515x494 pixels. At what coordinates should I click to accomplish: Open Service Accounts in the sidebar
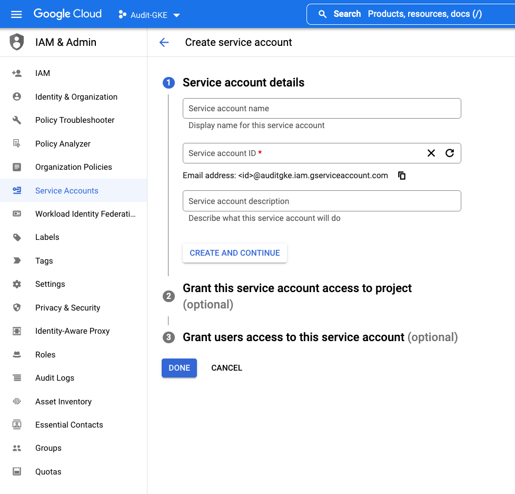[66, 191]
